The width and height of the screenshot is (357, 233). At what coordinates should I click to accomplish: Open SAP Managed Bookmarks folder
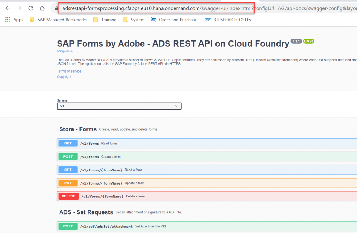(58, 20)
